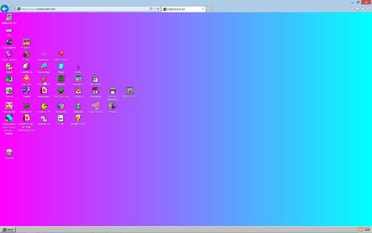Launch the green circuit board icon

pos(61,80)
